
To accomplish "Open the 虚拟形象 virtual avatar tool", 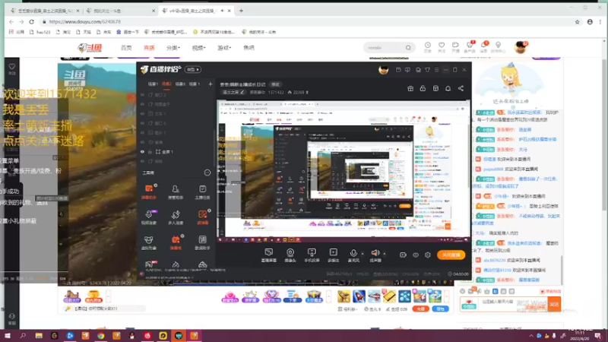I will click(x=149, y=242).
